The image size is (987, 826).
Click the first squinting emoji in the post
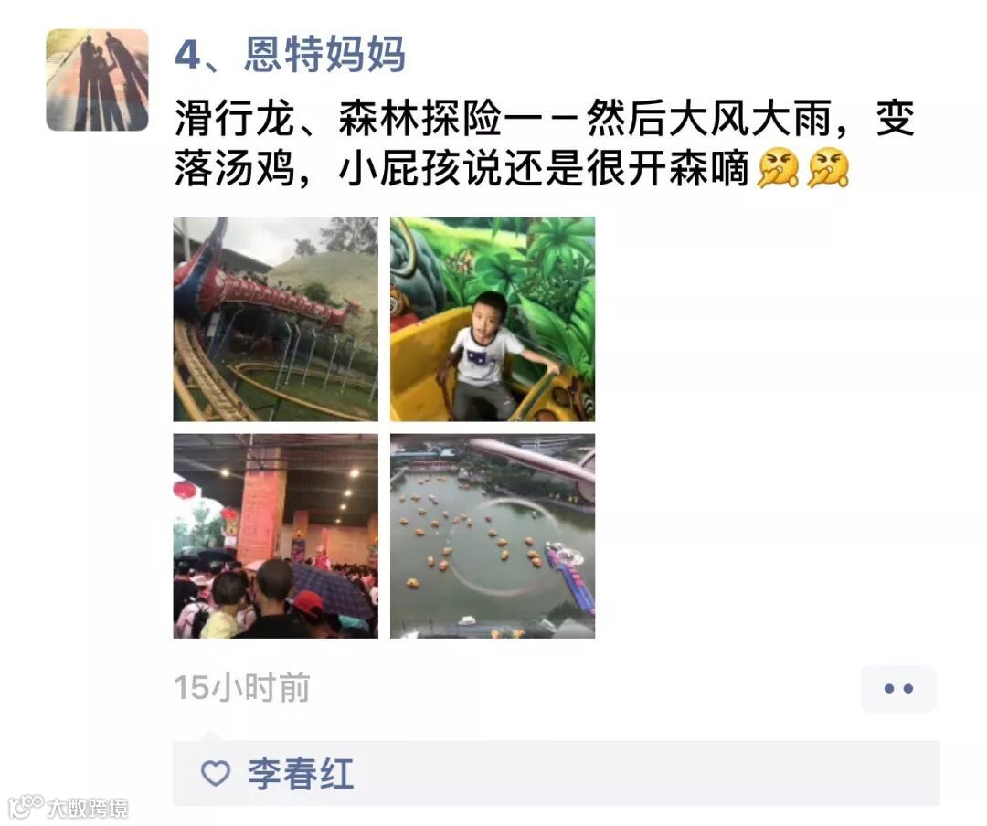(778, 168)
